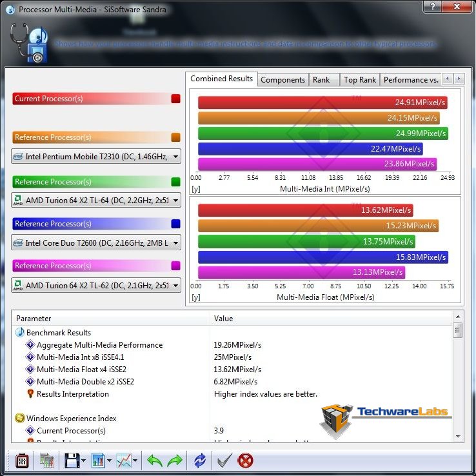Click the Intel logo beside Core Duo T2600
Viewport: 476px width, 476px height.
click(x=18, y=243)
